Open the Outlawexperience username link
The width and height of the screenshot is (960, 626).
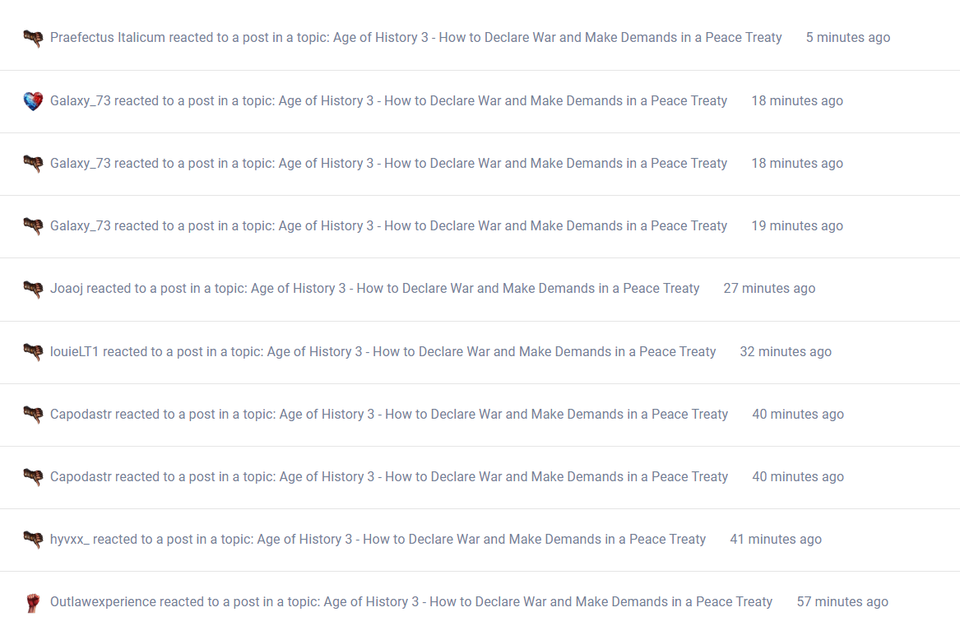pos(104,601)
